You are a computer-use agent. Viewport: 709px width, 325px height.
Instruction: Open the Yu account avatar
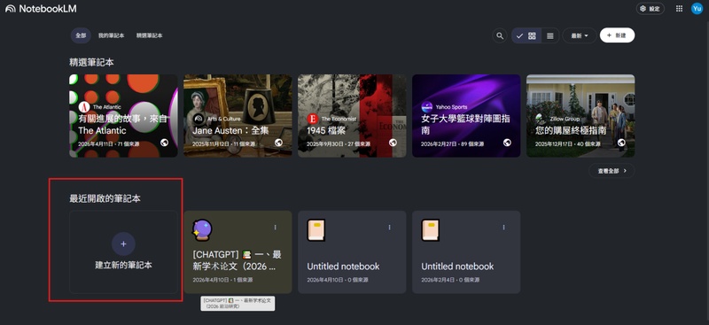[x=697, y=9]
